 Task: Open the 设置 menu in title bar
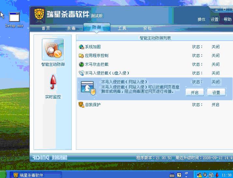tap(214, 20)
